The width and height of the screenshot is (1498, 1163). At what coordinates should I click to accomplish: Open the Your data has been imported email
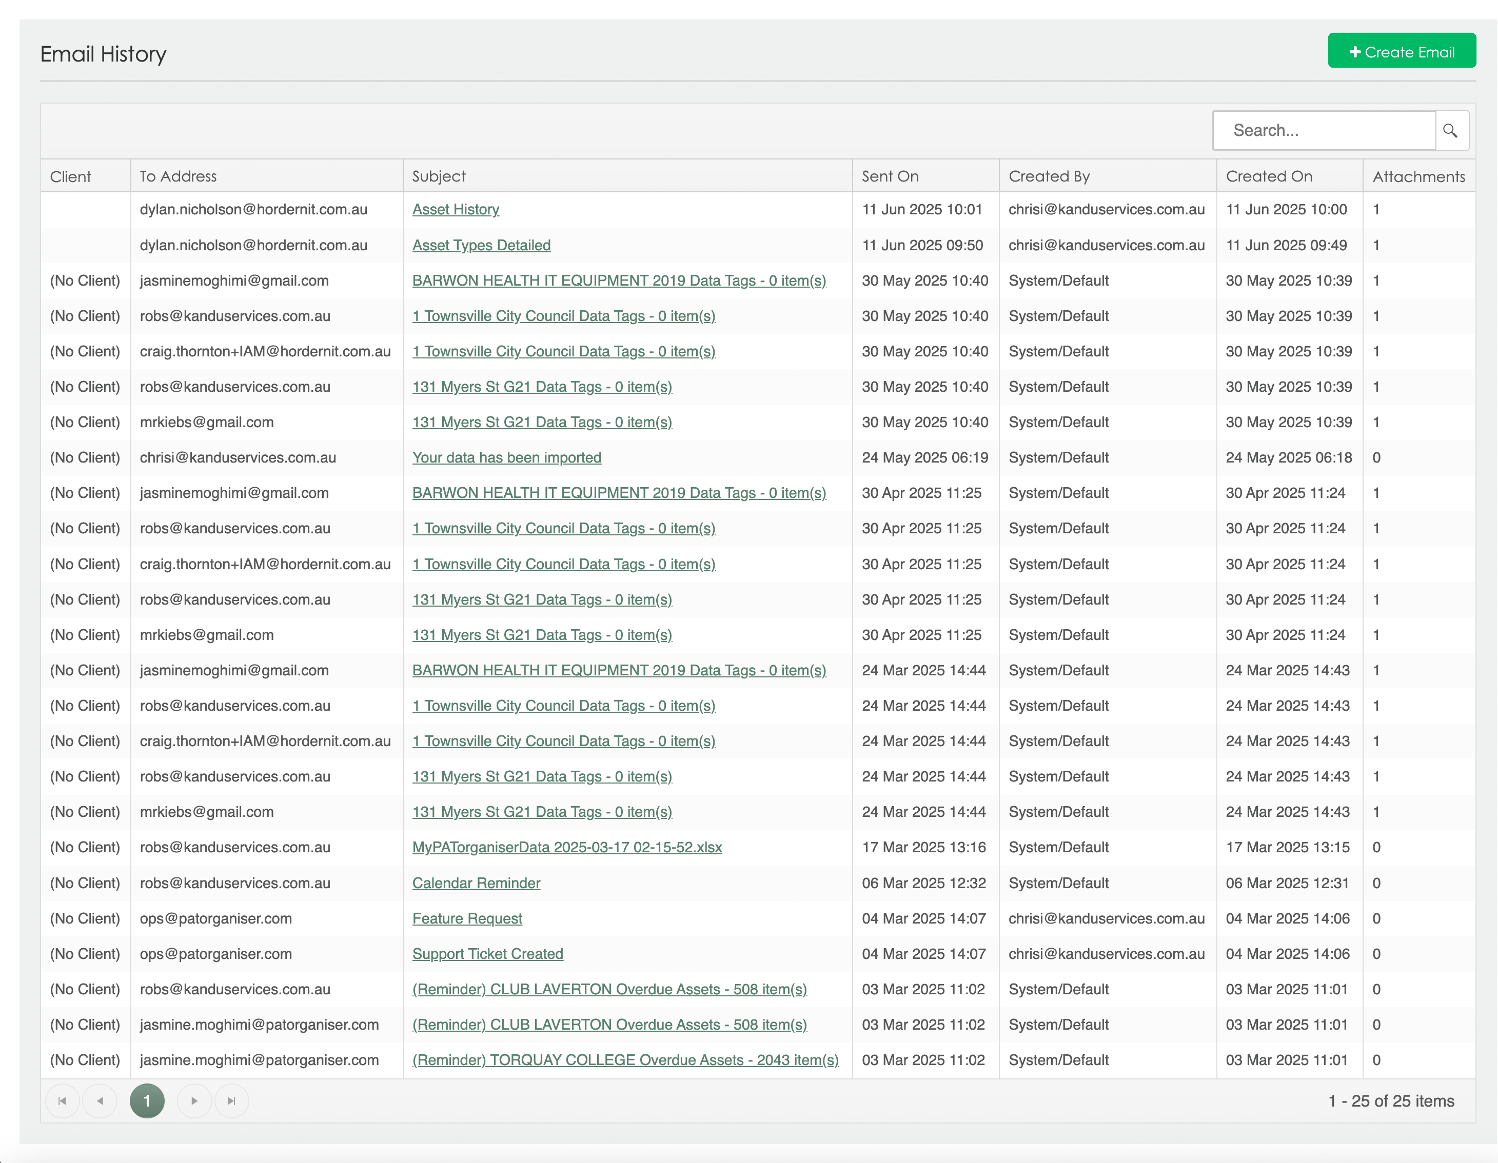click(506, 458)
